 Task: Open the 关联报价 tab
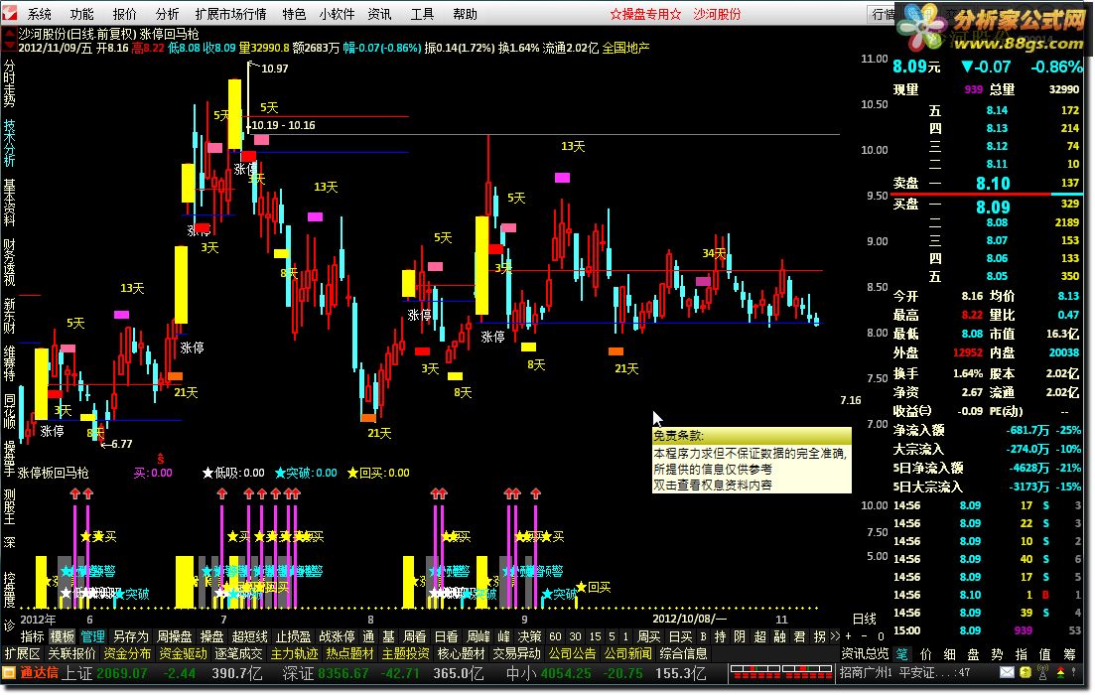click(71, 653)
